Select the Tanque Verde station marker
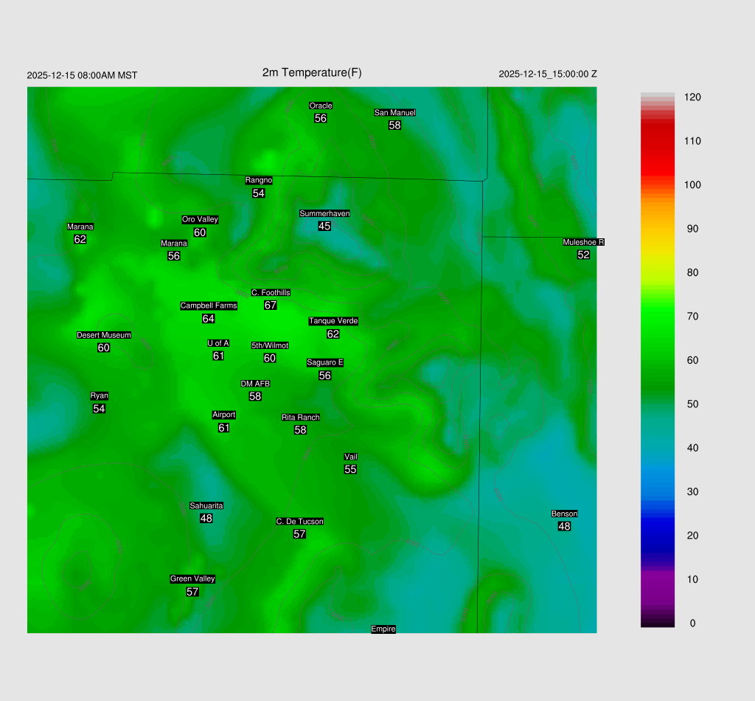 coord(333,321)
